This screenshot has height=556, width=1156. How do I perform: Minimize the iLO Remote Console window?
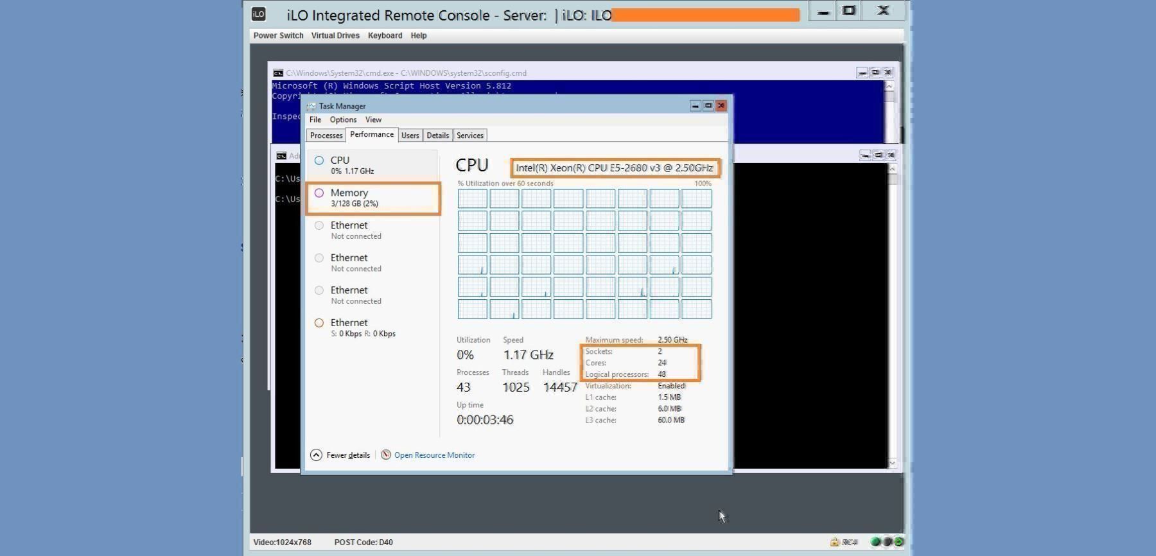(x=823, y=11)
